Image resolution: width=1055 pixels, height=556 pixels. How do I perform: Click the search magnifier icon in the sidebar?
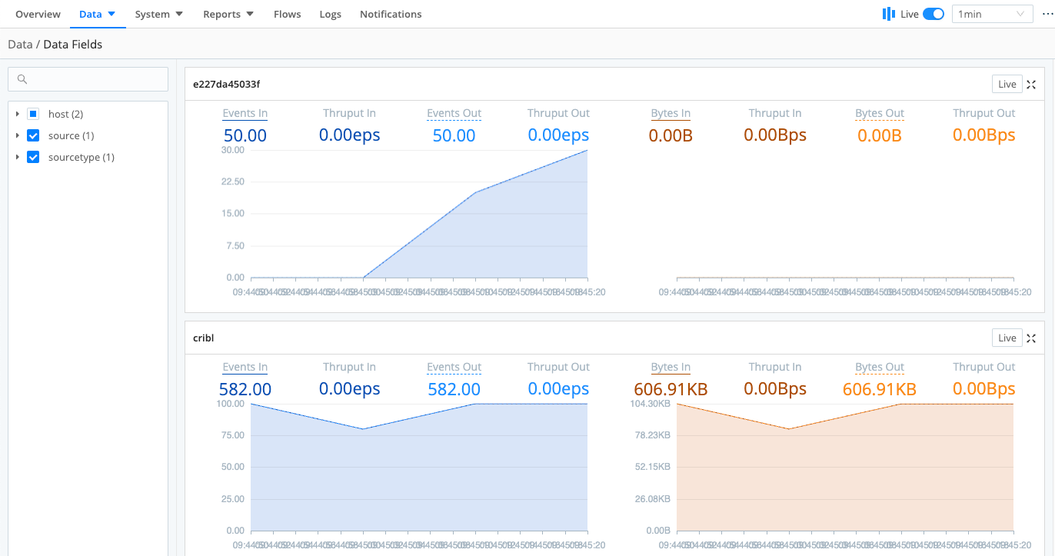[22, 79]
